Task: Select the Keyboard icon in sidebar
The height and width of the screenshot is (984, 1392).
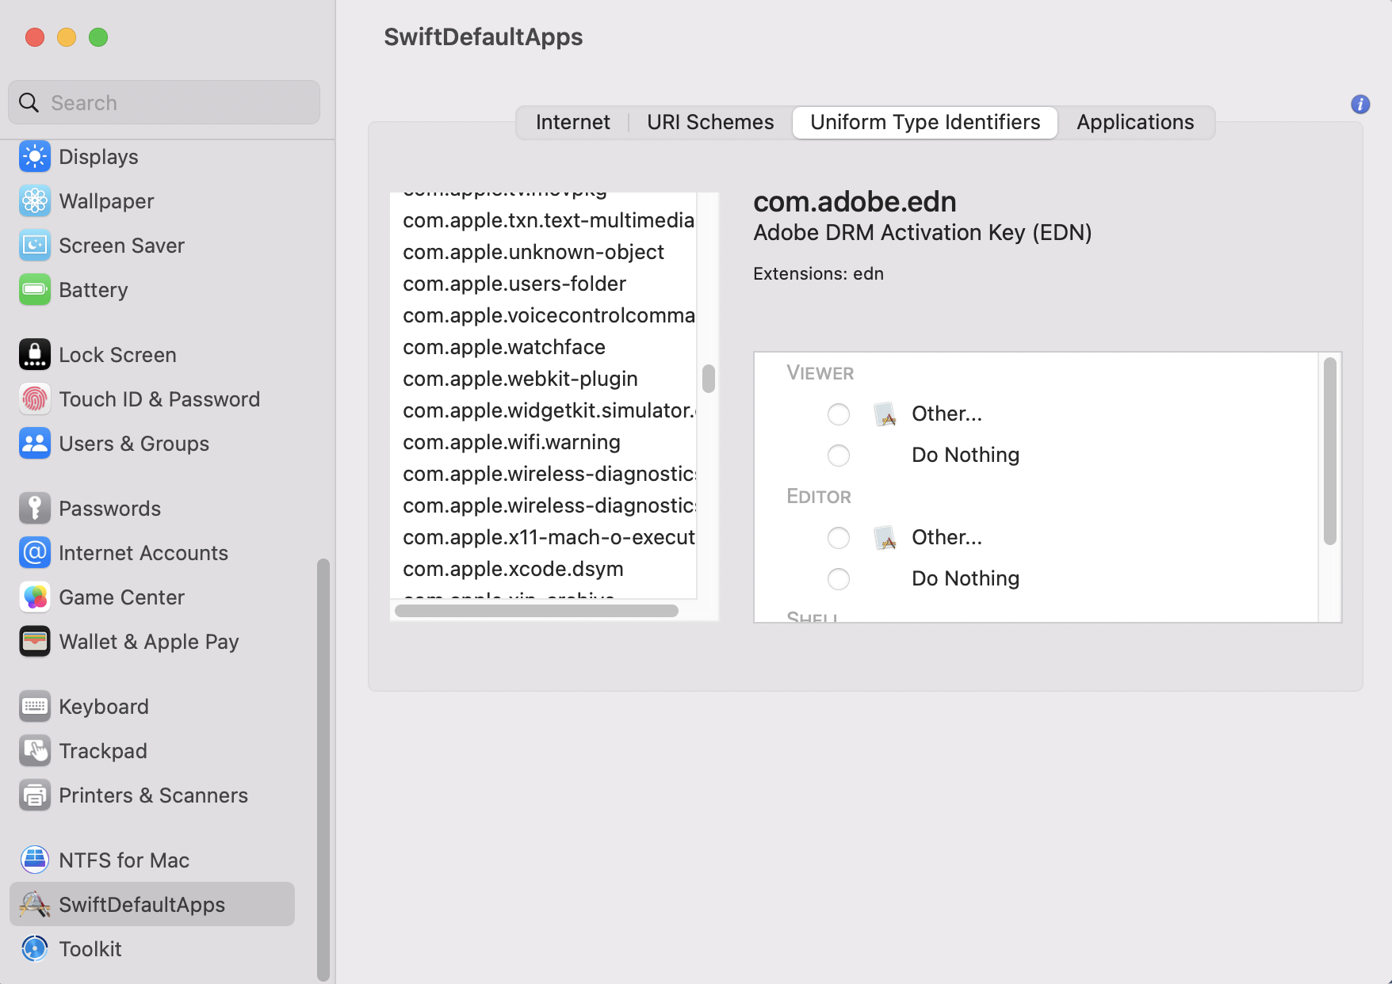Action: coord(35,707)
